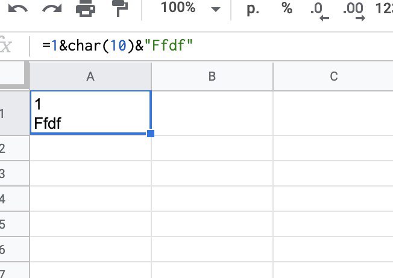Viewport: 393px width, 278px height.
Task: Format as percent with % button
Action: [287, 8]
